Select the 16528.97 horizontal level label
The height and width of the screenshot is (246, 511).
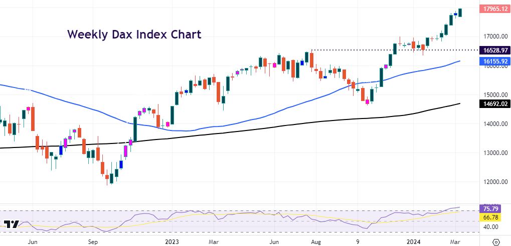(494, 50)
